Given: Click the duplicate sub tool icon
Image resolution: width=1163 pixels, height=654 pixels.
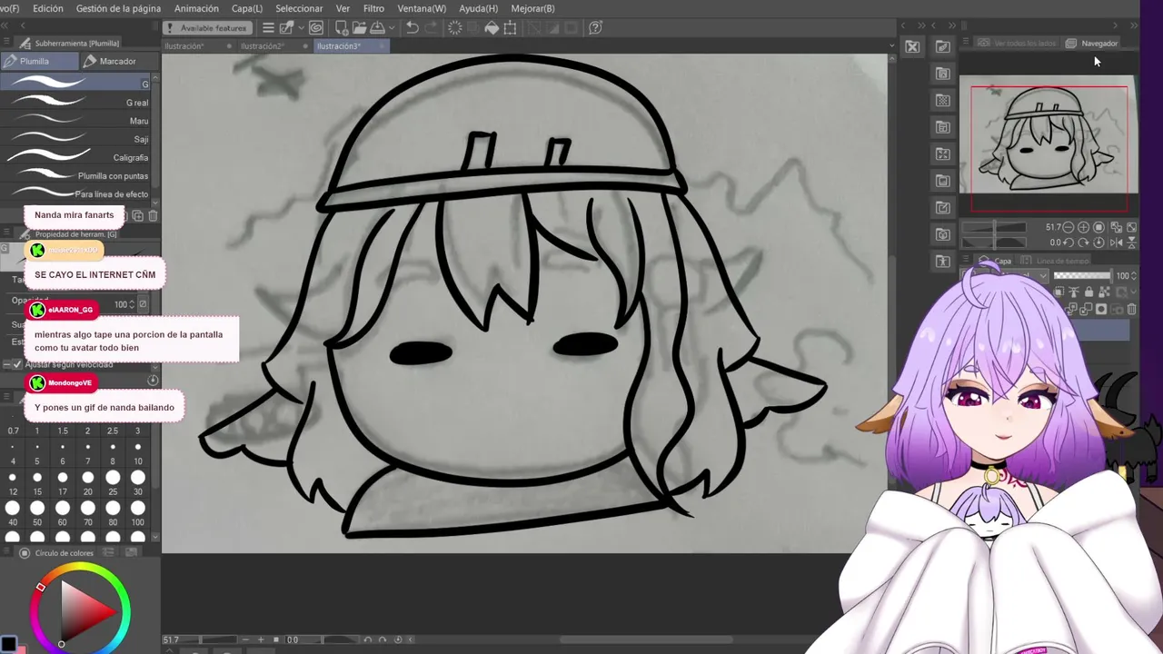Looking at the screenshot, I should coord(137,215).
